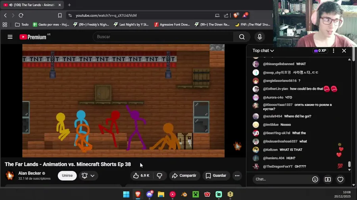The image size is (357, 200).
Task: Open site info icon in address bar
Action: pos(70,15)
